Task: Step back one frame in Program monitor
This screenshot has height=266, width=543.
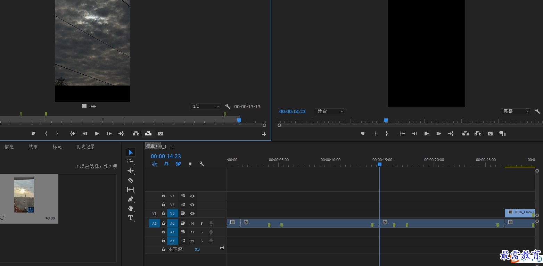Action: pyautogui.click(x=414, y=134)
